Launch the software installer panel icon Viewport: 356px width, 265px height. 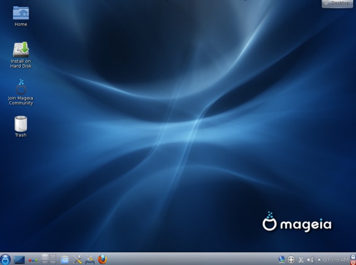90,260
